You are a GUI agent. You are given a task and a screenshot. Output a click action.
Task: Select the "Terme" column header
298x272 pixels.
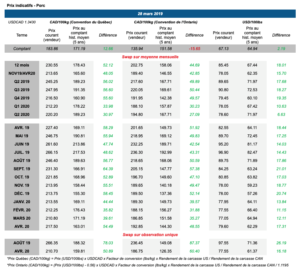pos(22,35)
